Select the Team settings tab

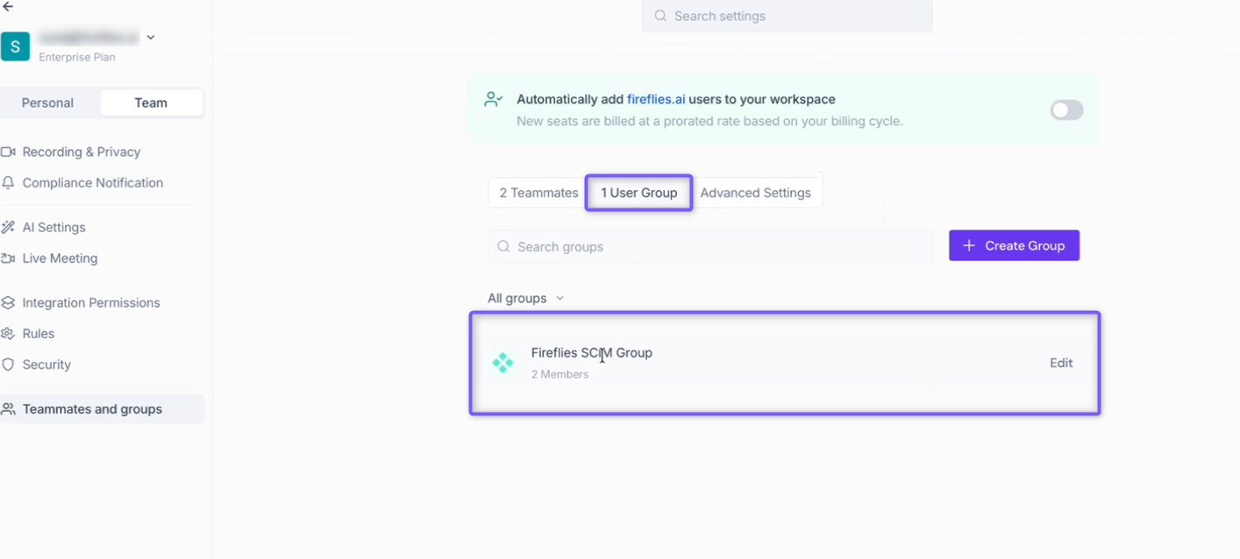click(x=151, y=103)
